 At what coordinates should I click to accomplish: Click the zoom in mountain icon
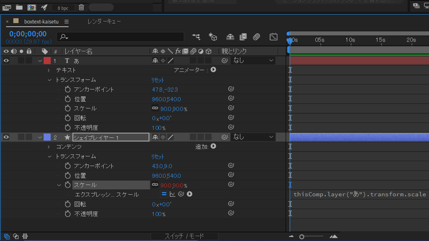(333, 237)
